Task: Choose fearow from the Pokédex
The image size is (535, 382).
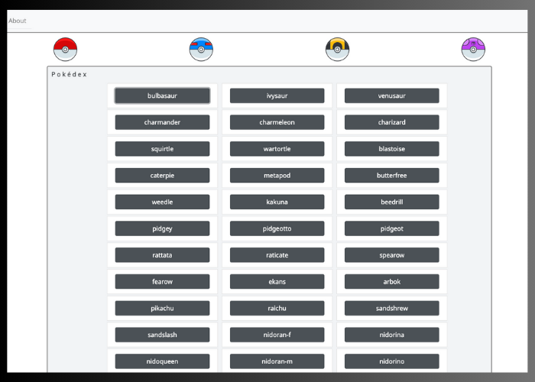Action: pos(162,282)
